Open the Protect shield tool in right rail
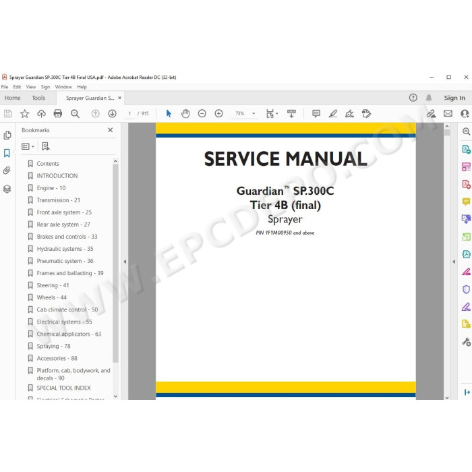This screenshot has height=472, width=472. point(466,289)
